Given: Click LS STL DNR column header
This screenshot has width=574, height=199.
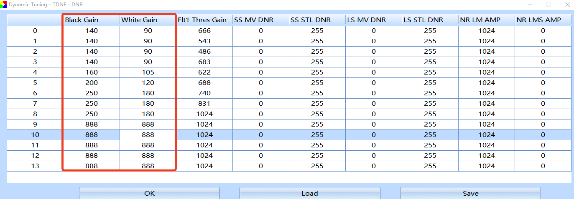Looking at the screenshot, I should pyautogui.click(x=430, y=20).
